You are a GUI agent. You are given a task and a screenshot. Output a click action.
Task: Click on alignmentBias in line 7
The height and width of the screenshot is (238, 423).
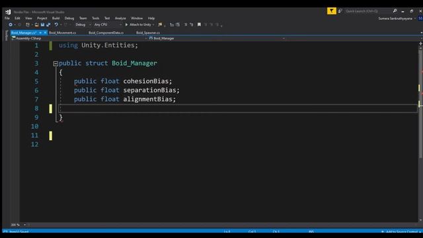[148, 99]
